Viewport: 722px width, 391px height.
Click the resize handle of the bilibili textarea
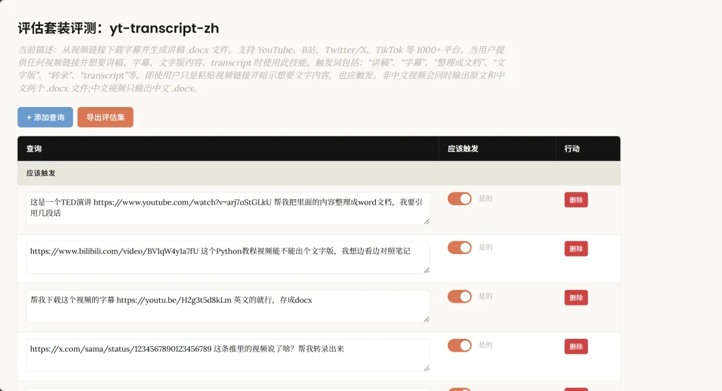click(x=426, y=269)
